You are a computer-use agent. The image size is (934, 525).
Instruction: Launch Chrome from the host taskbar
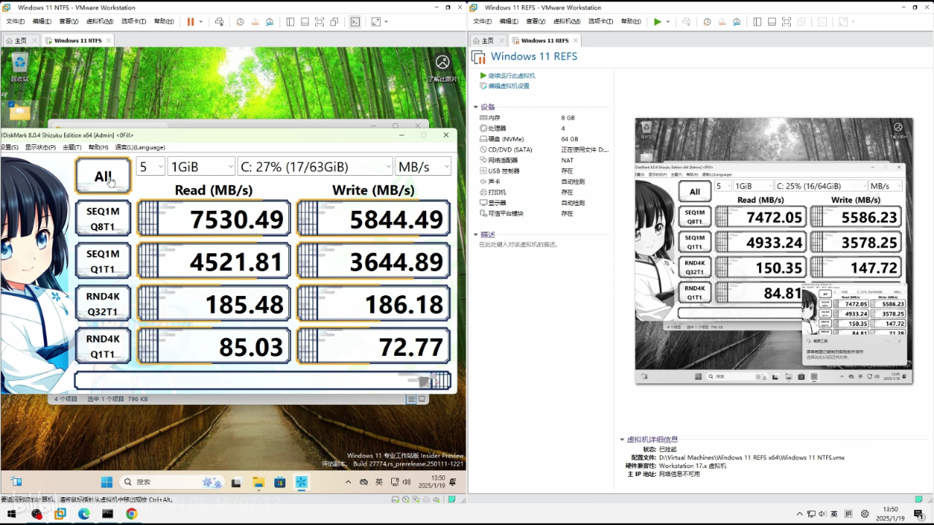pyautogui.click(x=131, y=514)
